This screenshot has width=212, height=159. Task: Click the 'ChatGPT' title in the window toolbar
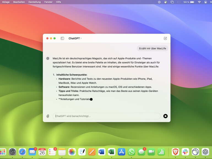coord(74,38)
